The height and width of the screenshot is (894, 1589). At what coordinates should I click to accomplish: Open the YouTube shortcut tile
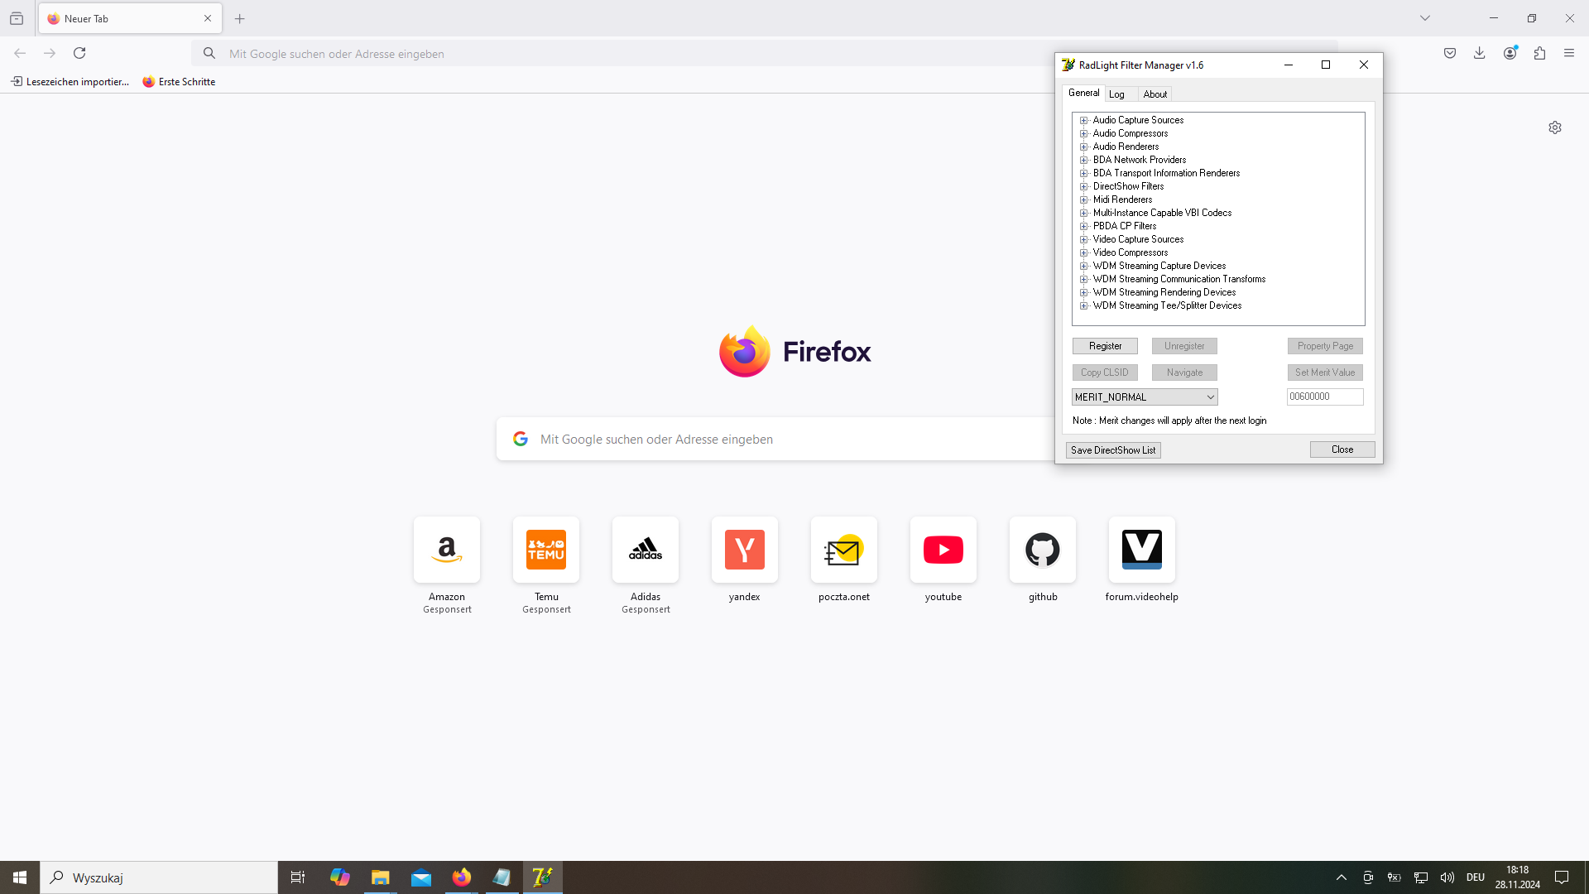pos(943,550)
